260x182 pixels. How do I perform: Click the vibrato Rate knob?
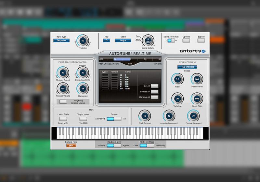177,79
